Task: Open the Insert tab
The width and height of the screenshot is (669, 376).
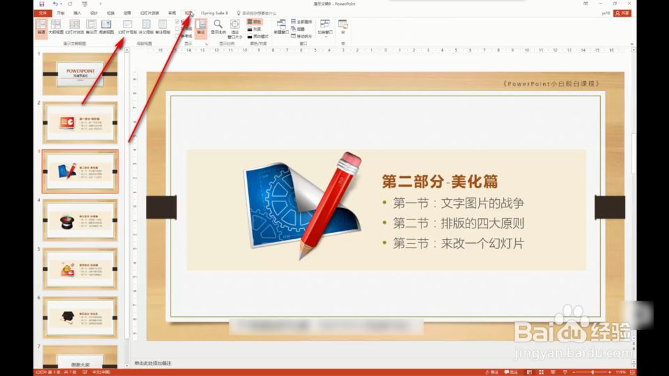Action: tap(77, 13)
